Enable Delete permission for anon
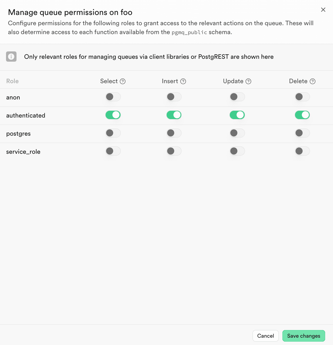 point(302,97)
